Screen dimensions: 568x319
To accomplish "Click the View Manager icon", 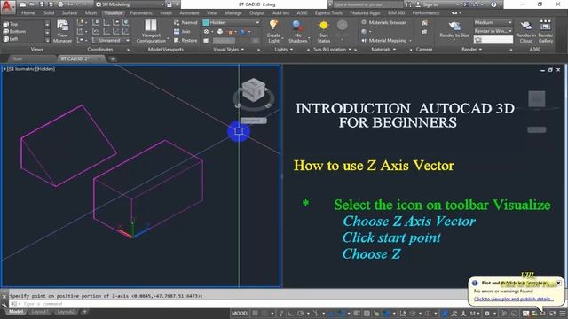I will pyautogui.click(x=62, y=32).
